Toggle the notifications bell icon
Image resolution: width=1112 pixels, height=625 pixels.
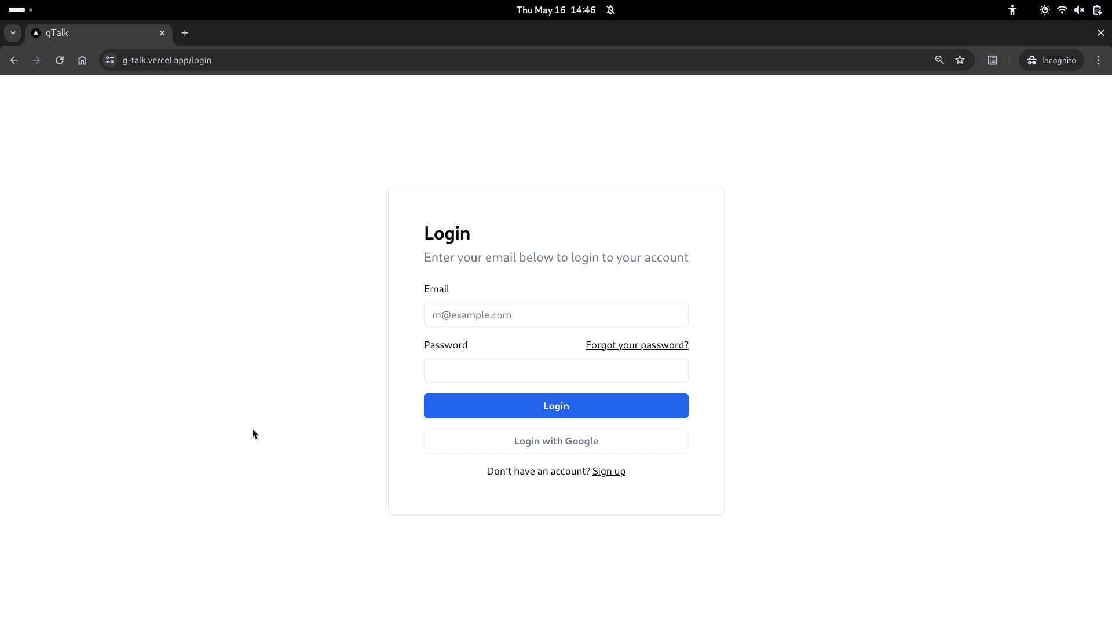click(x=611, y=10)
